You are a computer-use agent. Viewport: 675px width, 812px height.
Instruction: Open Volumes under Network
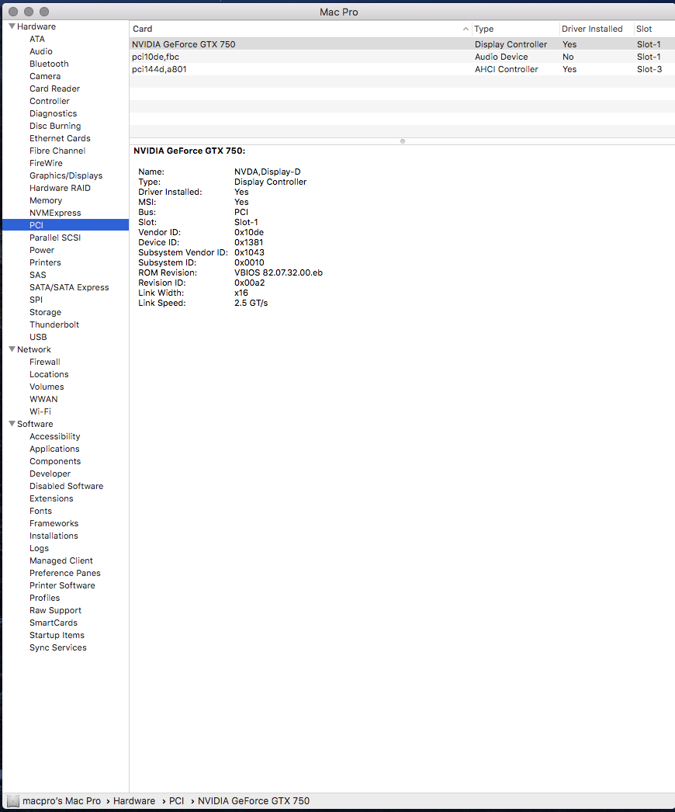[x=47, y=387]
